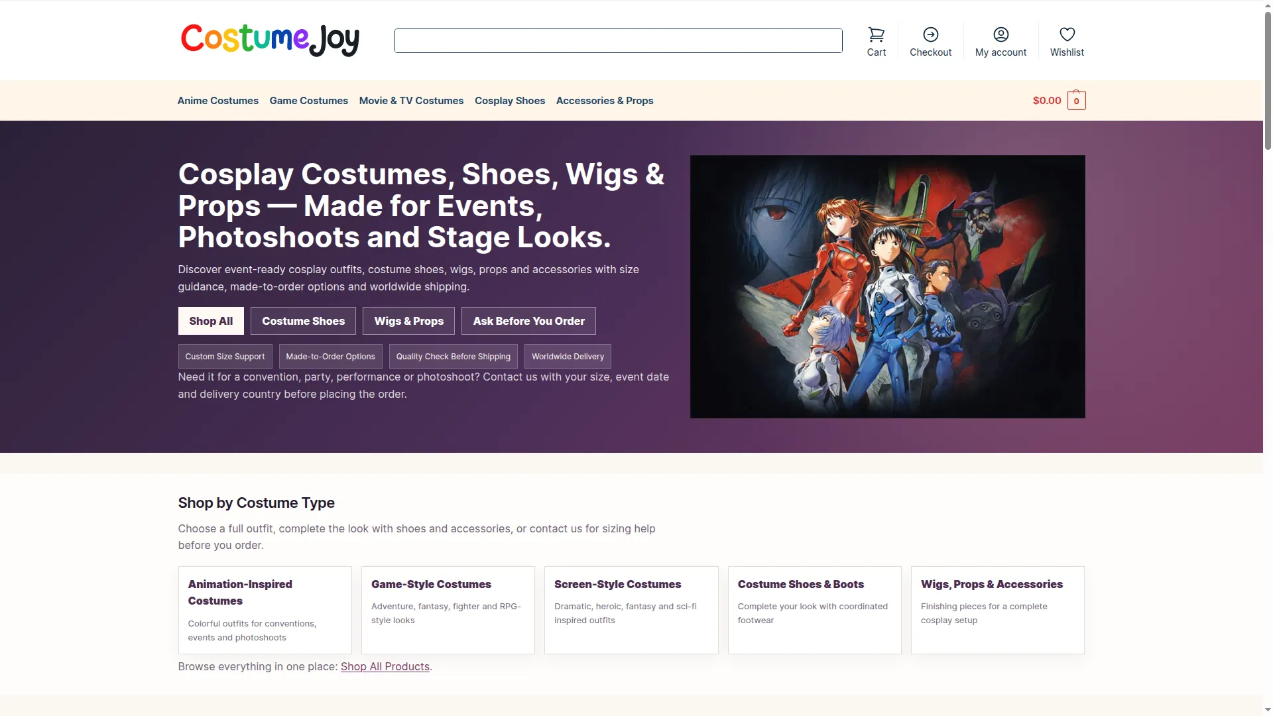Open Cosplay Shoes menu

[x=509, y=101]
